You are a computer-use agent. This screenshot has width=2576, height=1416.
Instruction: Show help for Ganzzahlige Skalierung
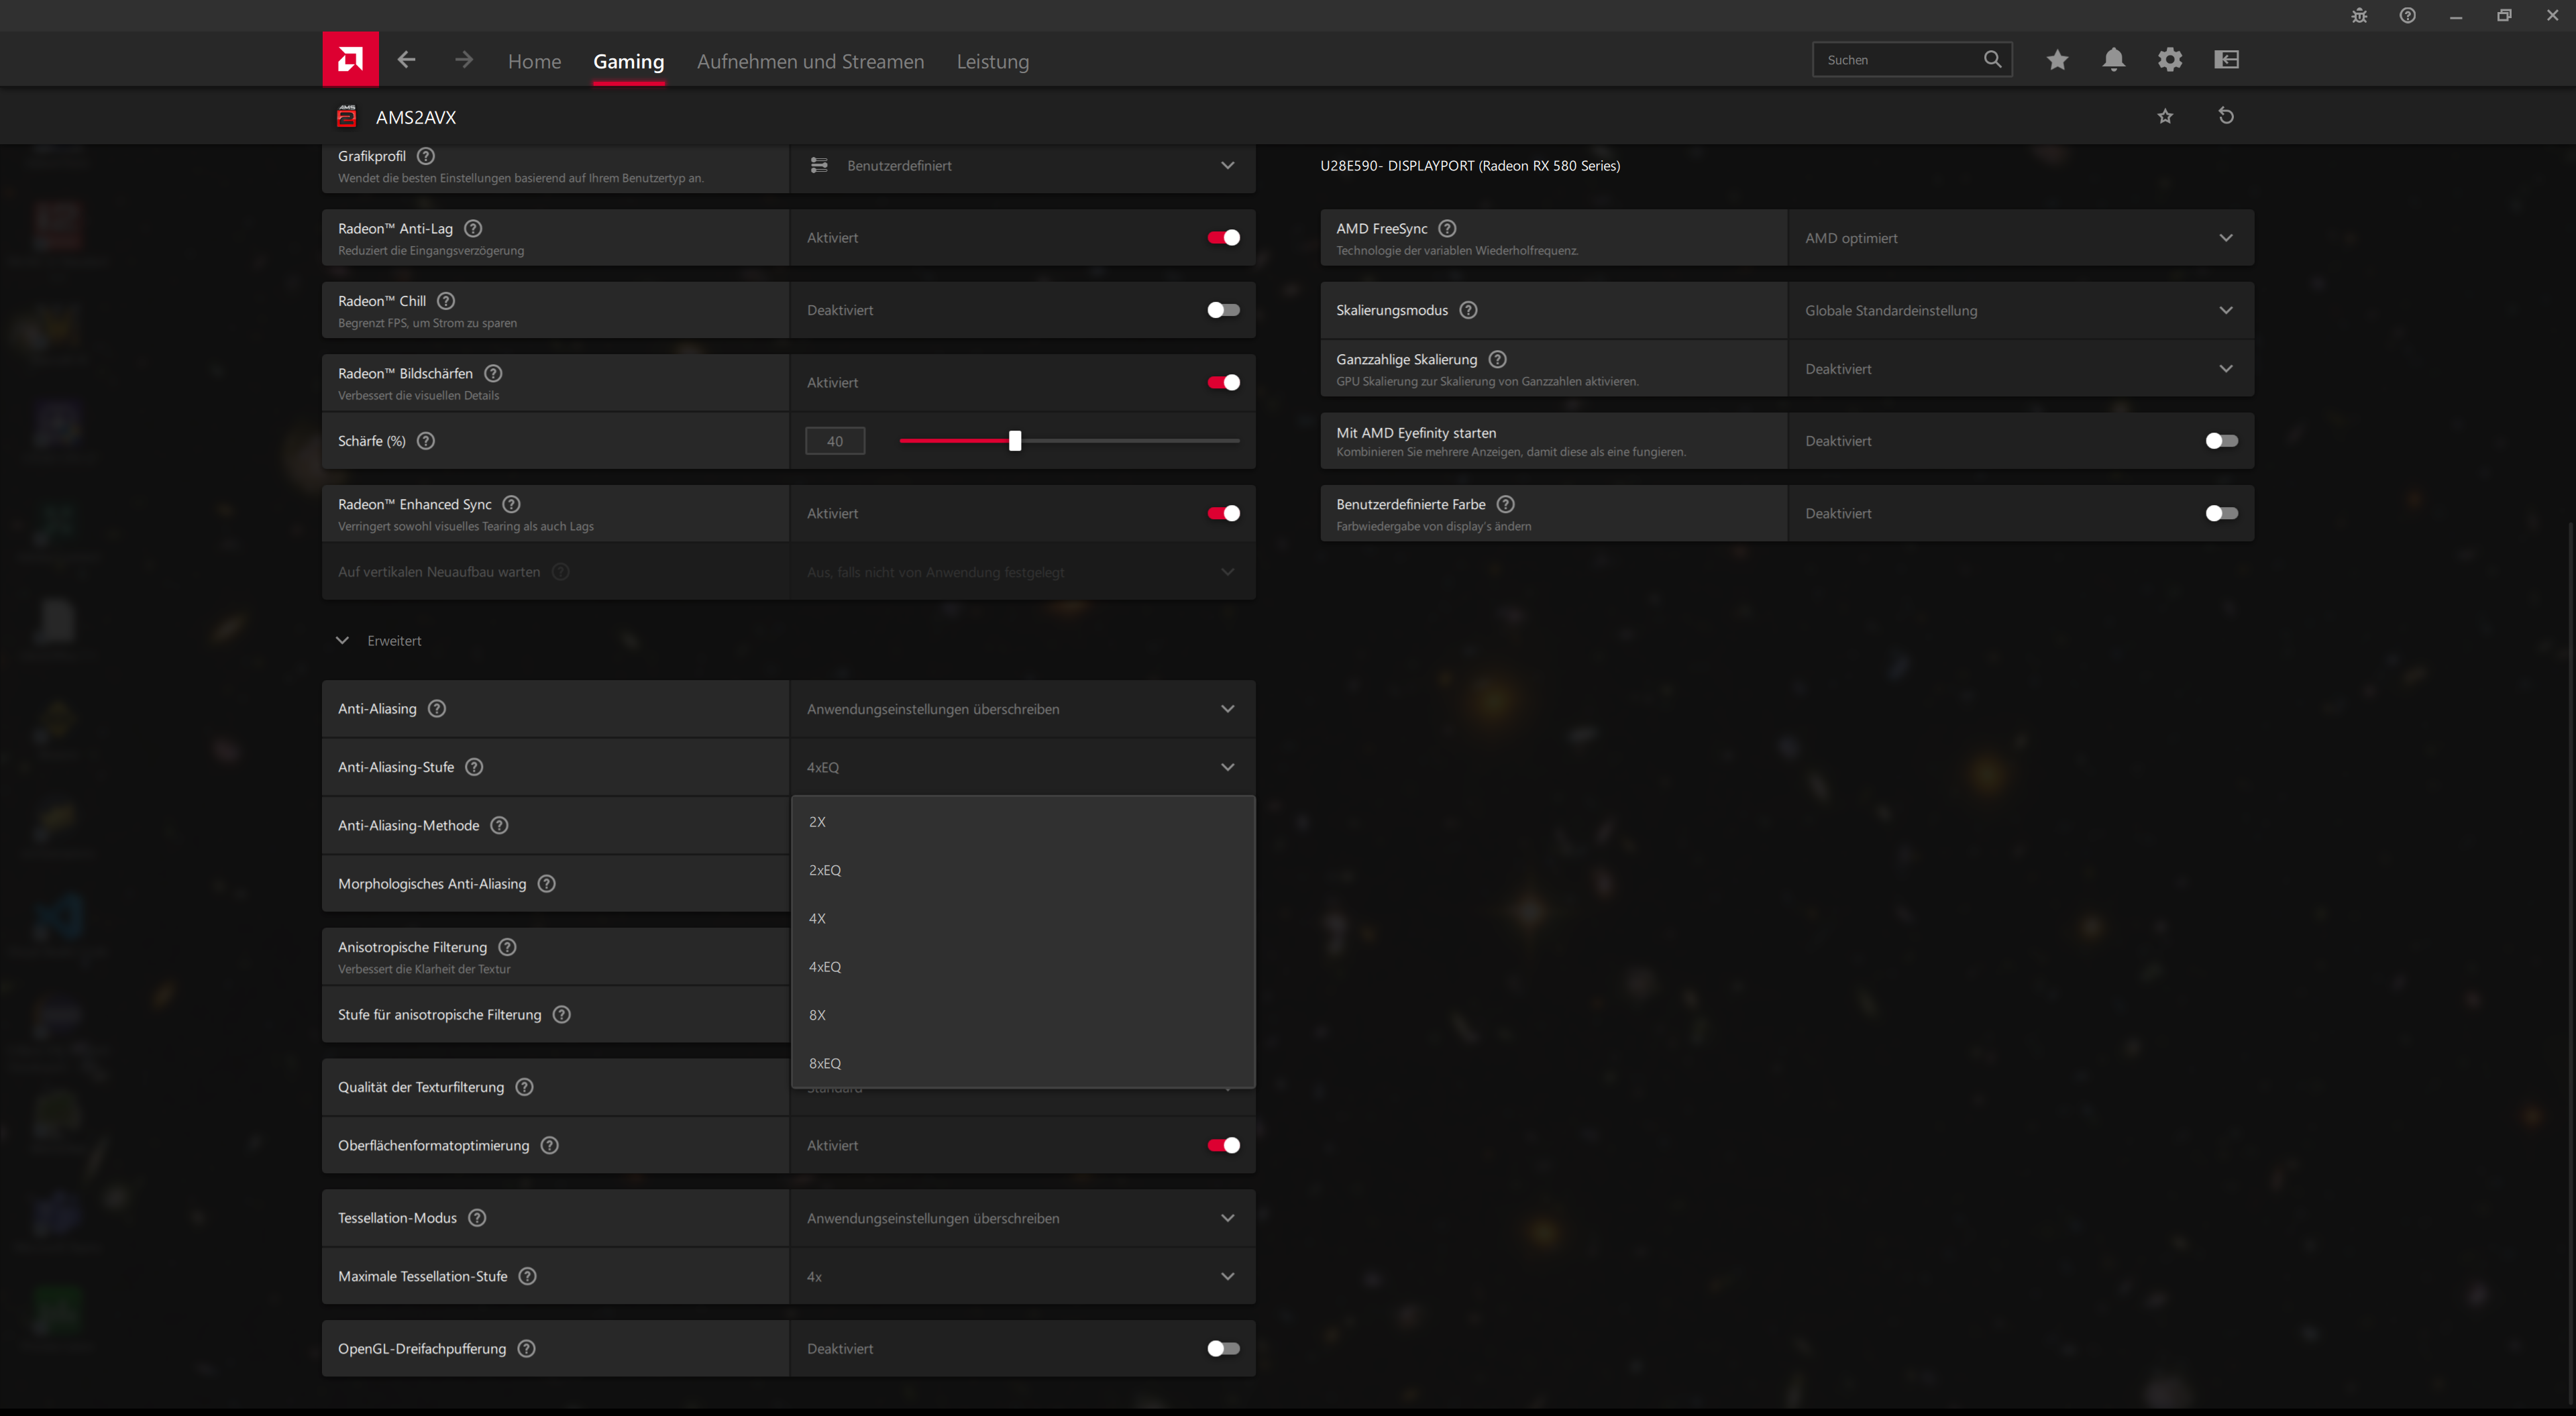pos(1497,359)
